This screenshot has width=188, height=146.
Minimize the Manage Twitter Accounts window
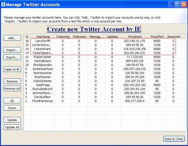coord(171,4)
